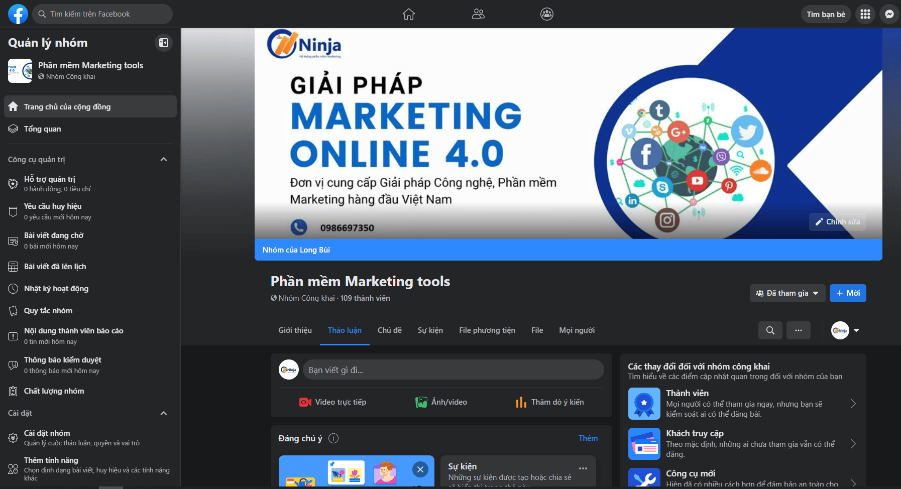Expand the Khách truy cập update chevron
The height and width of the screenshot is (489, 901).
click(853, 444)
